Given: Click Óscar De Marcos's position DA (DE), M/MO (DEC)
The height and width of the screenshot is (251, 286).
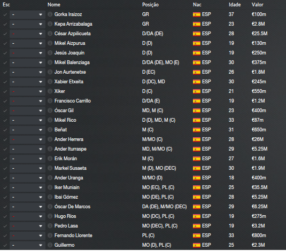Looking at the screenshot, I should click(164, 207).
